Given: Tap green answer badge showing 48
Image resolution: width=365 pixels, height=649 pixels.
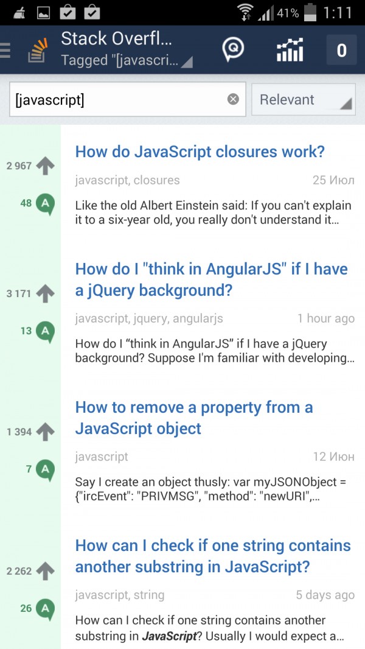Looking at the screenshot, I should point(45,203).
